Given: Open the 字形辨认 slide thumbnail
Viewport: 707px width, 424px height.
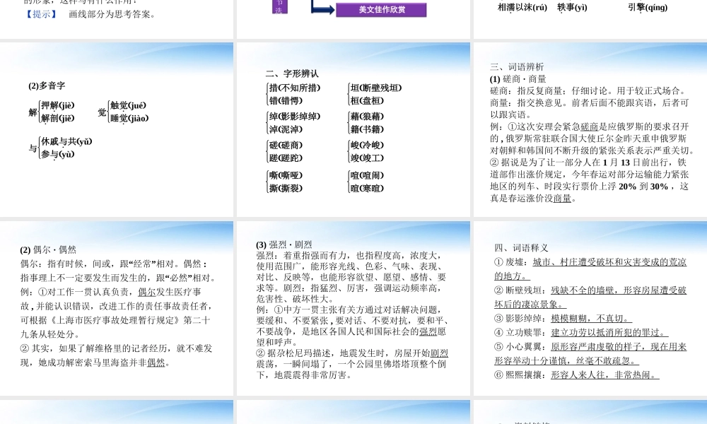Looking at the screenshot, I should (x=353, y=130).
